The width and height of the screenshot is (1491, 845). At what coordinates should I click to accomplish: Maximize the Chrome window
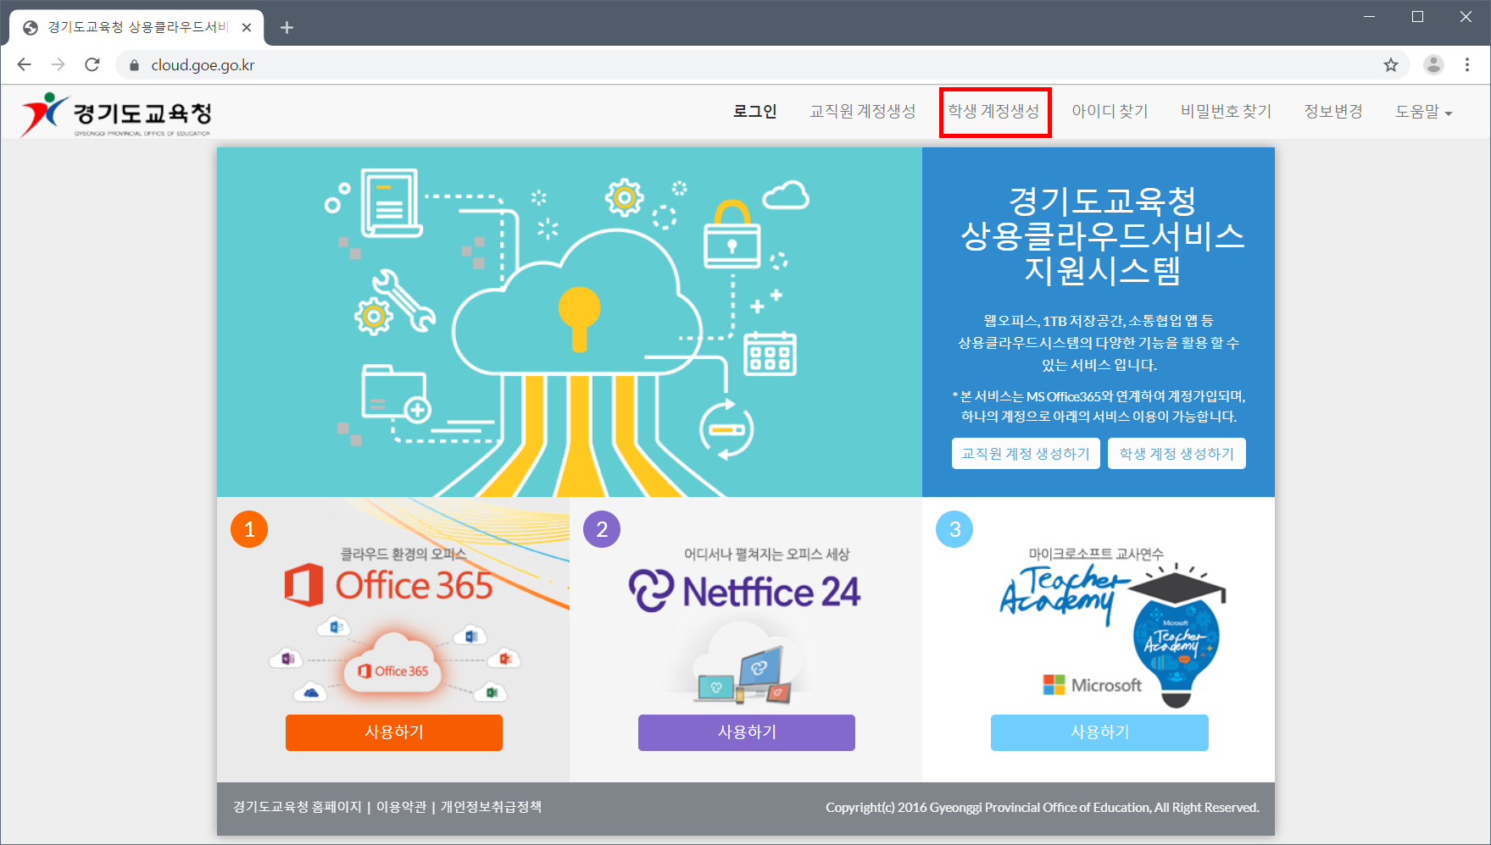(1417, 17)
